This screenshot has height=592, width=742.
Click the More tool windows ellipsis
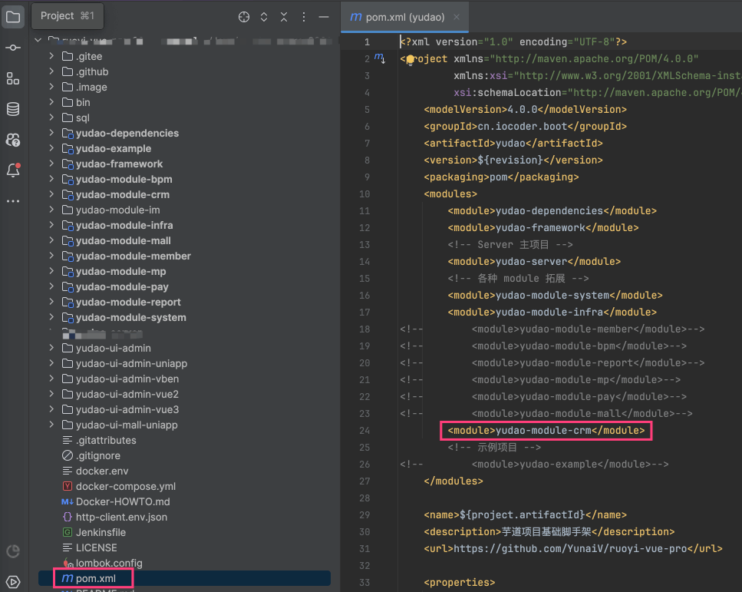[x=13, y=201]
